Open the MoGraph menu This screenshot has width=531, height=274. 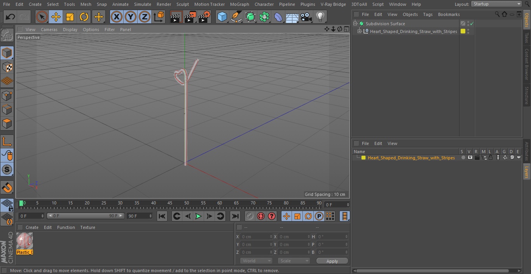click(x=239, y=4)
